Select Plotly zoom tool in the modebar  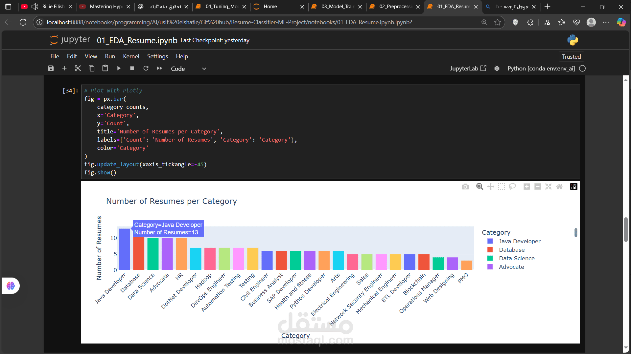click(479, 187)
